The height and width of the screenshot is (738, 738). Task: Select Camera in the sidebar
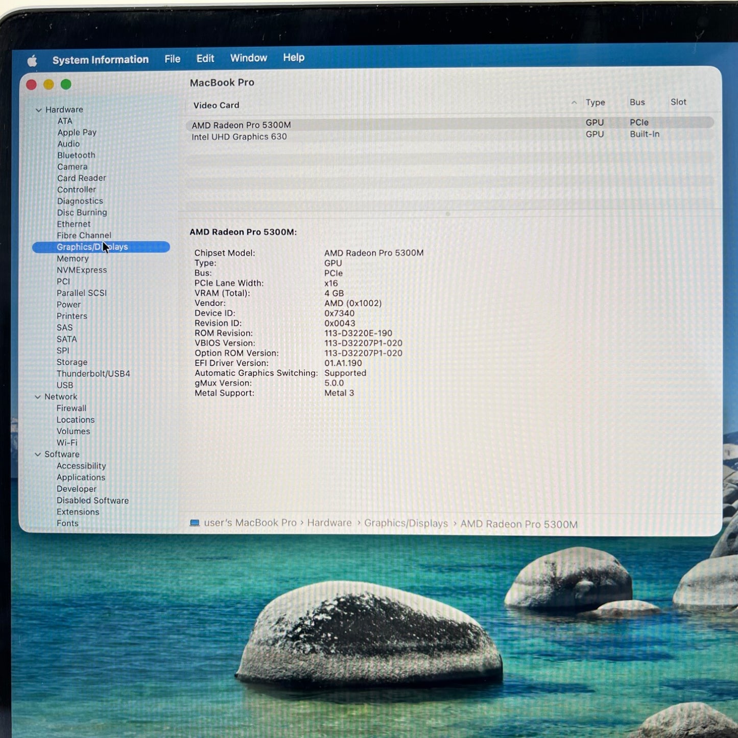point(72,167)
